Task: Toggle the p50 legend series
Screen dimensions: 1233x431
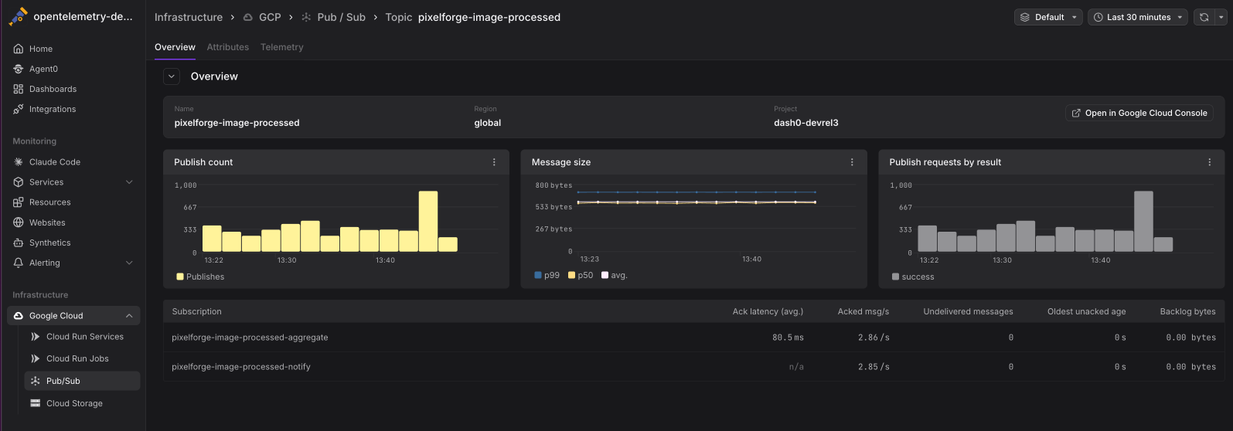Action: pyautogui.click(x=581, y=275)
